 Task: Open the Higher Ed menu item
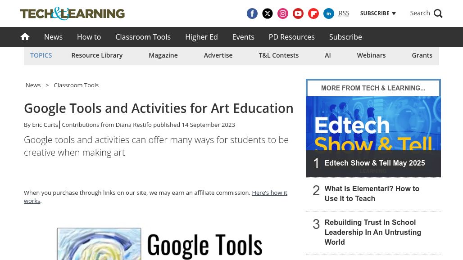[201, 37]
